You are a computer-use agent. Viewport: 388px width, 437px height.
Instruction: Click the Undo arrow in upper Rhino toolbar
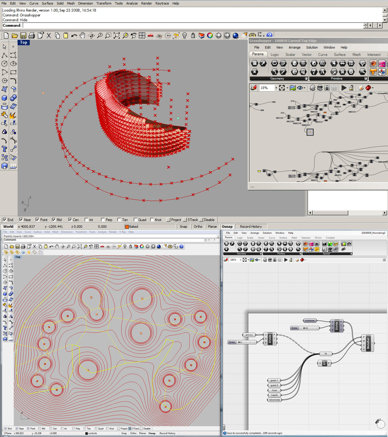click(74, 36)
